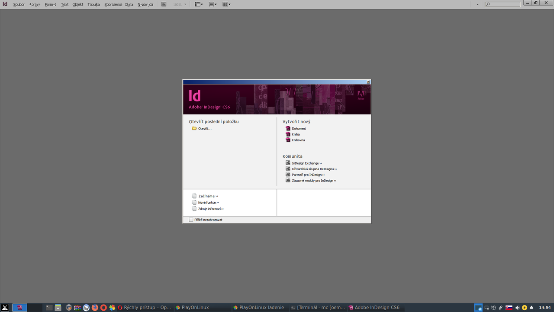Open the Zobrazení menu
This screenshot has height=312, width=554.
[113, 4]
